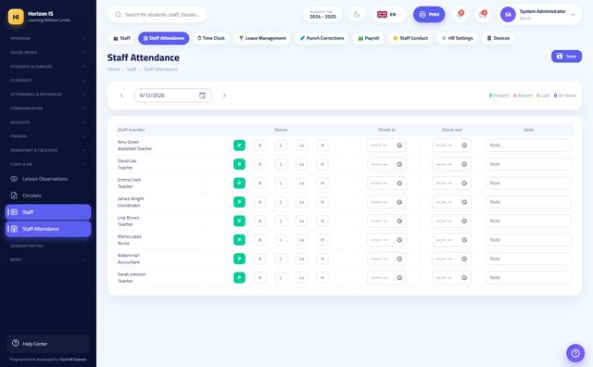Open floating help question mark button

(575, 353)
